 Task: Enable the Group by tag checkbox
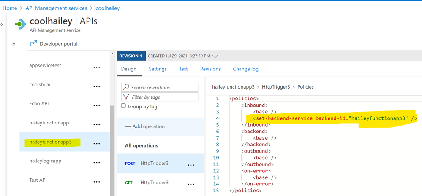123,106
